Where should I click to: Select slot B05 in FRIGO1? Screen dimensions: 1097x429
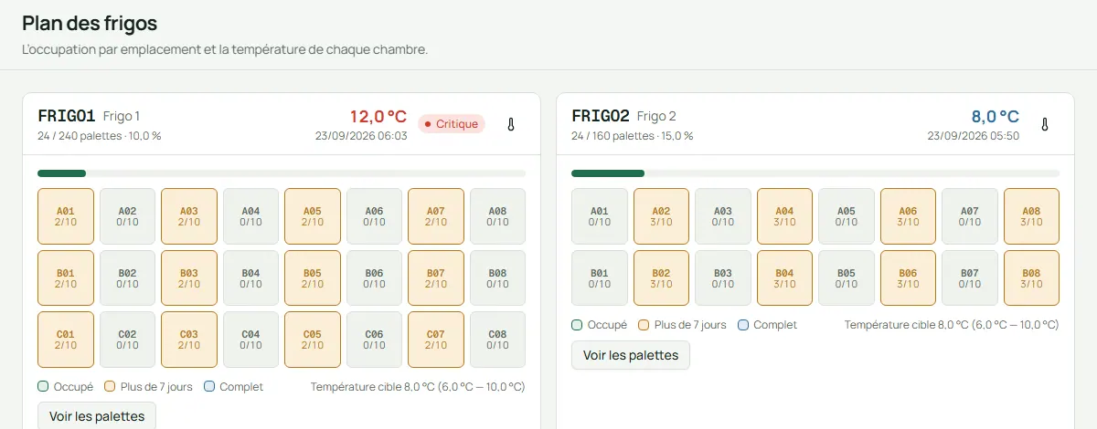313,278
